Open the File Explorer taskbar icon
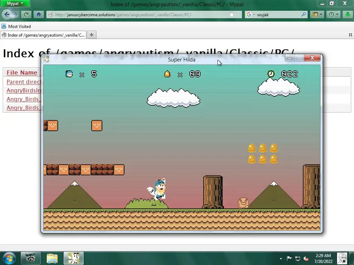The image size is (354, 265). [52, 258]
